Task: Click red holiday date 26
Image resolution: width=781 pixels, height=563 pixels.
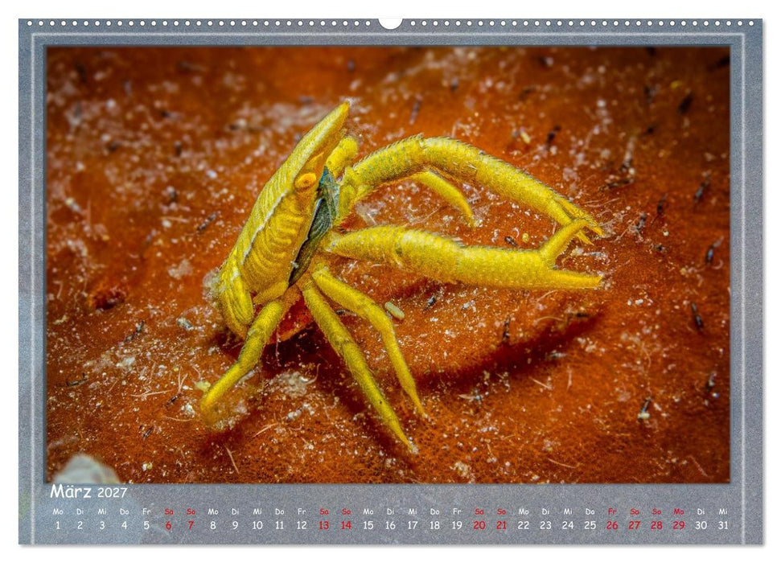Action: point(612,525)
